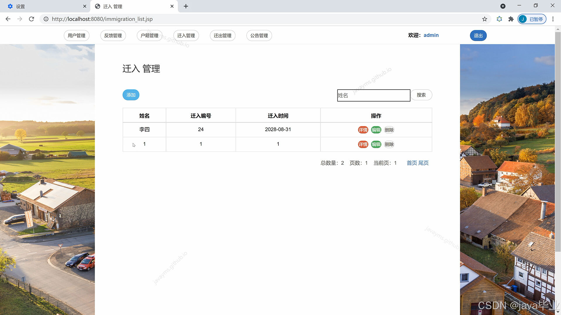Click the vertical page scrollbar
Image resolution: width=561 pixels, height=315 pixels.
click(x=558, y=141)
